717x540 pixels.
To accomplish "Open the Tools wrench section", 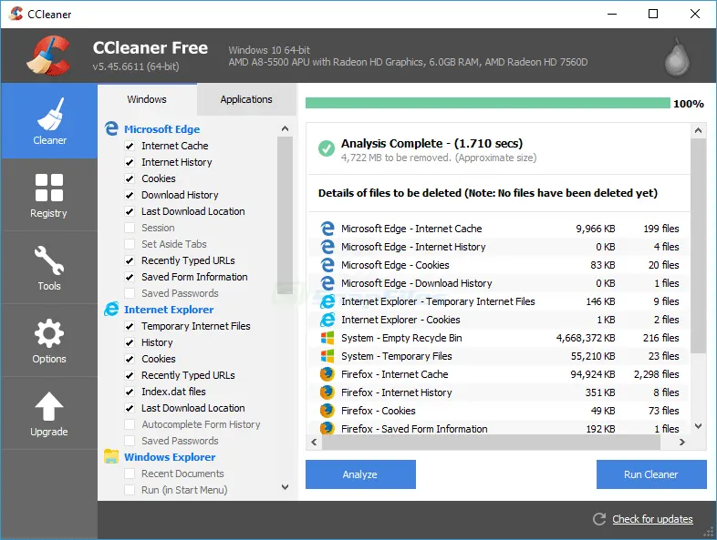I will 49,267.
